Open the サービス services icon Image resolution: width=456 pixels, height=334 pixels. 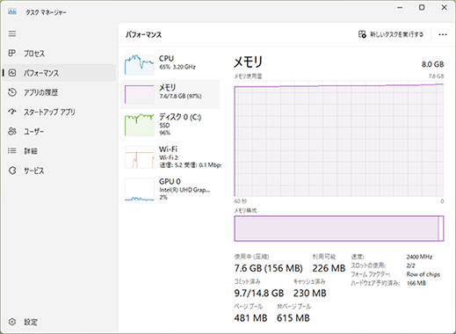click(x=12, y=171)
